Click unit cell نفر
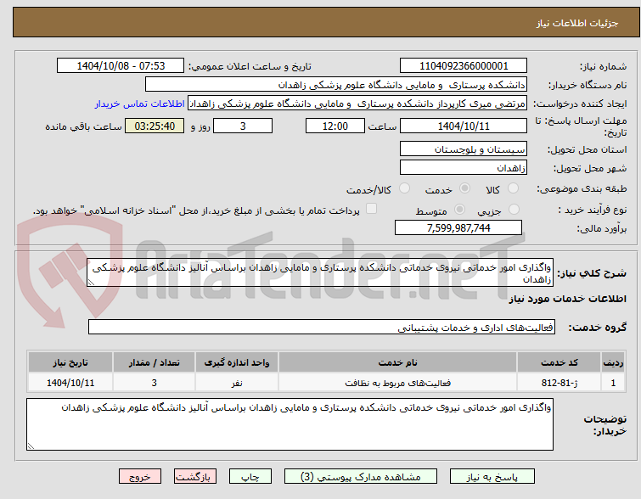The width and height of the screenshot is (641, 499). pyautogui.click(x=237, y=383)
